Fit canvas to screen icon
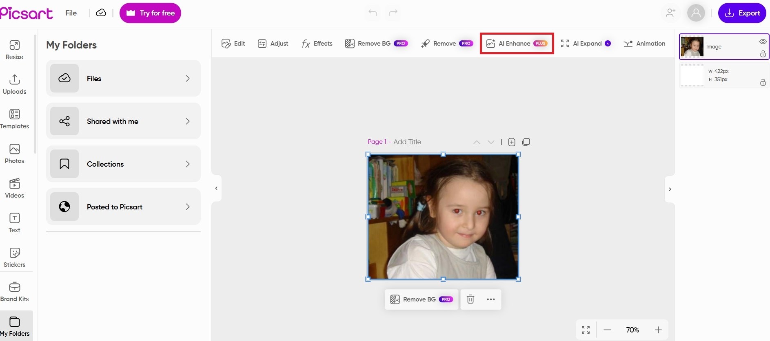770x341 pixels. (x=586, y=330)
